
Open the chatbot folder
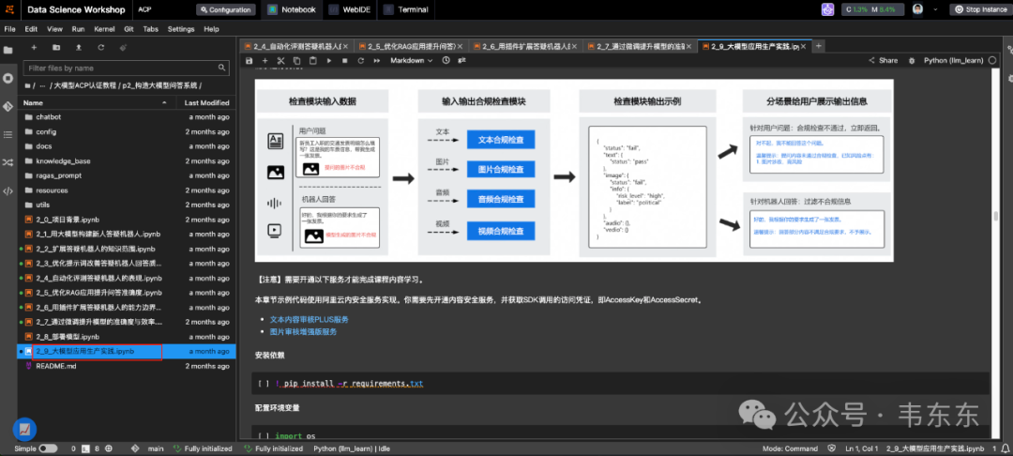point(49,117)
